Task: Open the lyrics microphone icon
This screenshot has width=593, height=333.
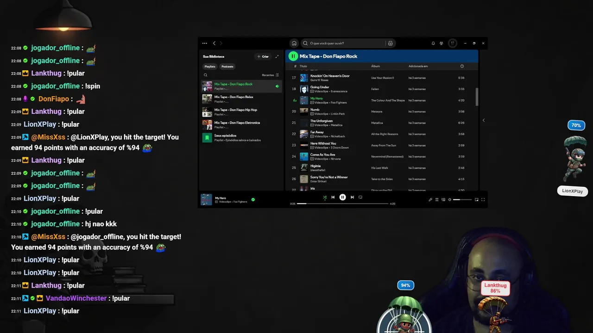Action: point(430,200)
